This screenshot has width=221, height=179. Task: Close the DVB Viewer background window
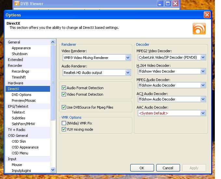[x=175, y=4]
